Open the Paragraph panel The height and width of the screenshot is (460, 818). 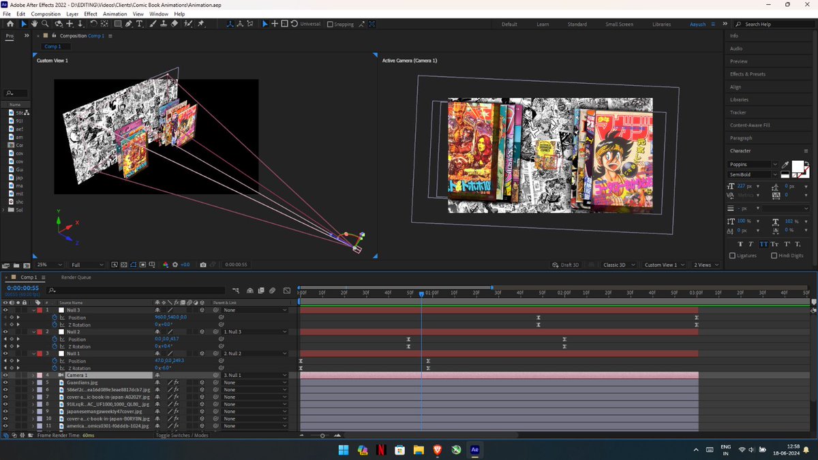click(741, 138)
